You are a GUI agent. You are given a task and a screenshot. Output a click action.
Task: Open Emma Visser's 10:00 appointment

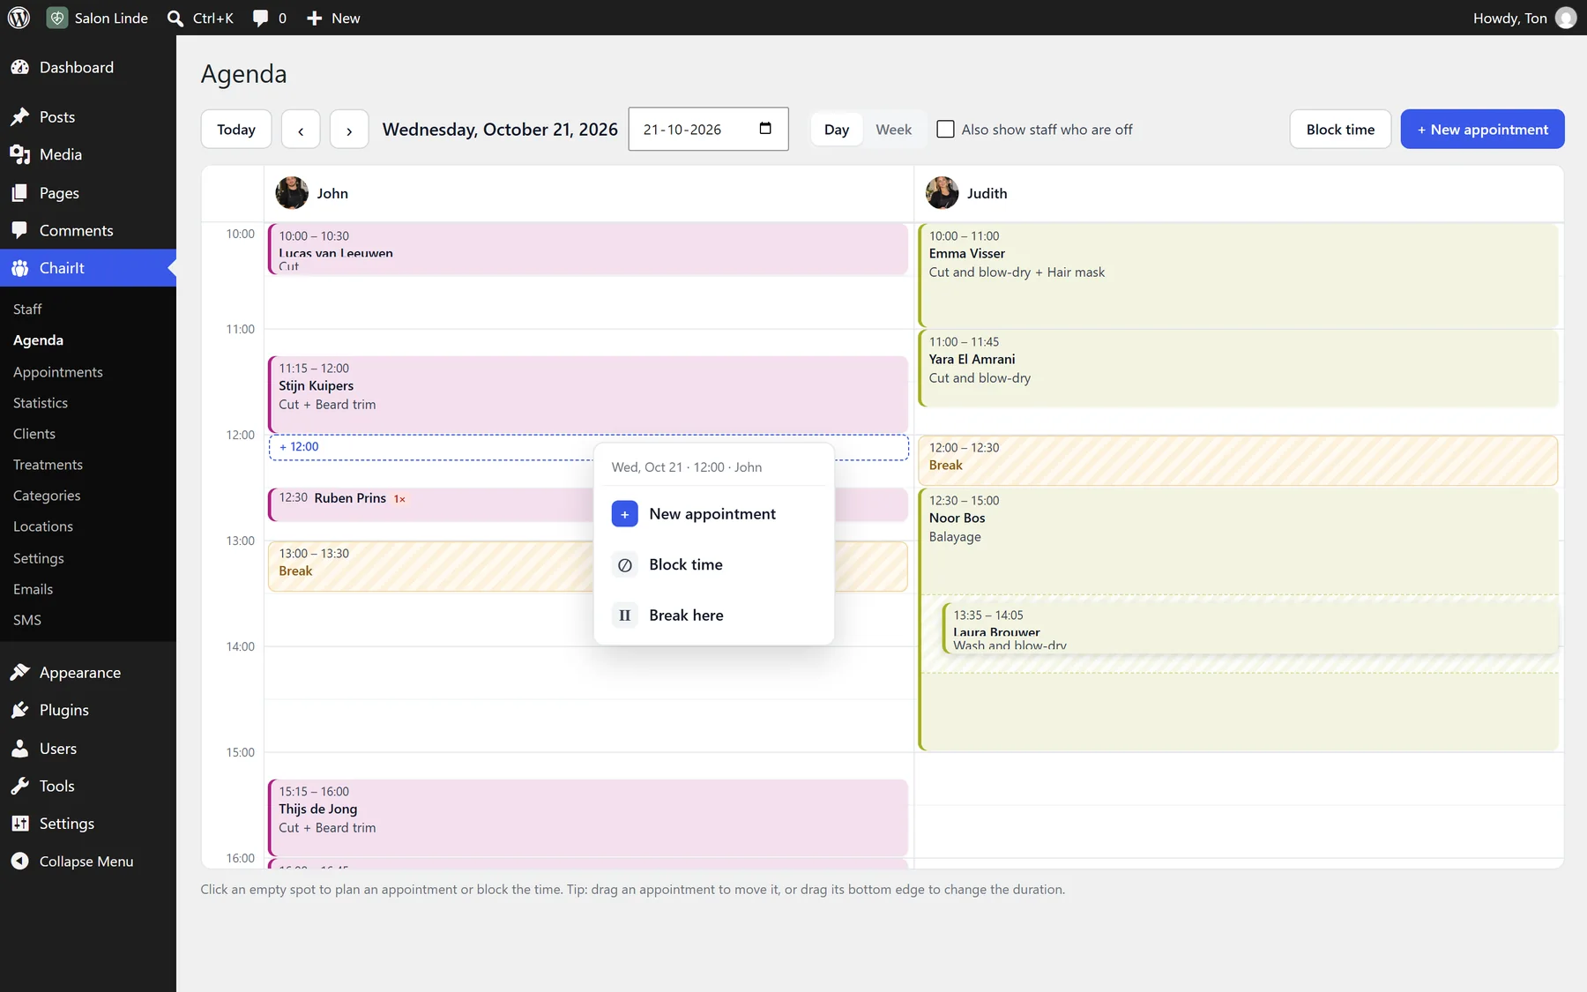point(1238,275)
